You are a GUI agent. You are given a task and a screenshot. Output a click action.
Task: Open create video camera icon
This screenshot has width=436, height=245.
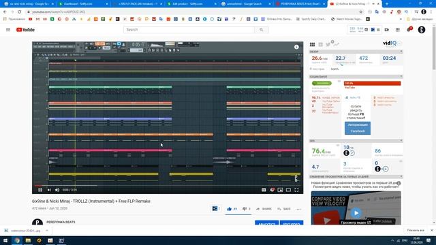click(387, 30)
